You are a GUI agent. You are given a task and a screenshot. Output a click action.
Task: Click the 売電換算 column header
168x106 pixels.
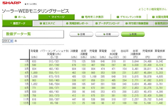click(148, 51)
